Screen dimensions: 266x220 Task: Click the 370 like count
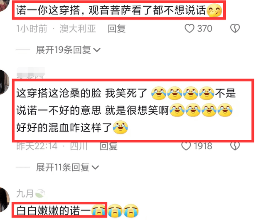pos(204,29)
